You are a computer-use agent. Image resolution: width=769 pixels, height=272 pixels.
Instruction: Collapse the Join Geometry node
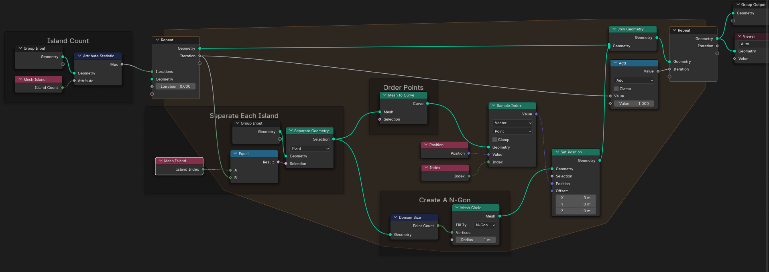pyautogui.click(x=614, y=29)
